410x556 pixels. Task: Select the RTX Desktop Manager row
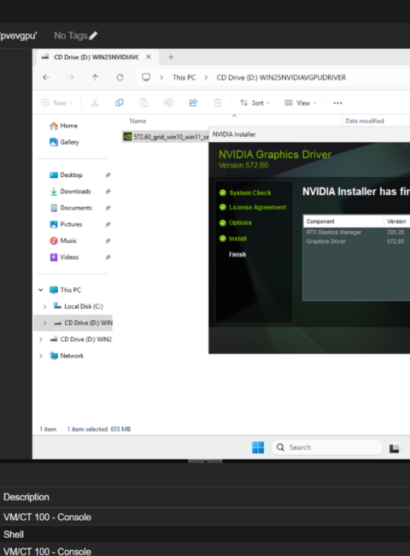(x=356, y=233)
